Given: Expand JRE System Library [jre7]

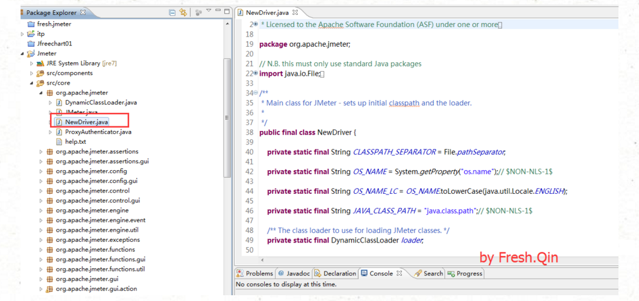Looking at the screenshot, I should [32, 64].
